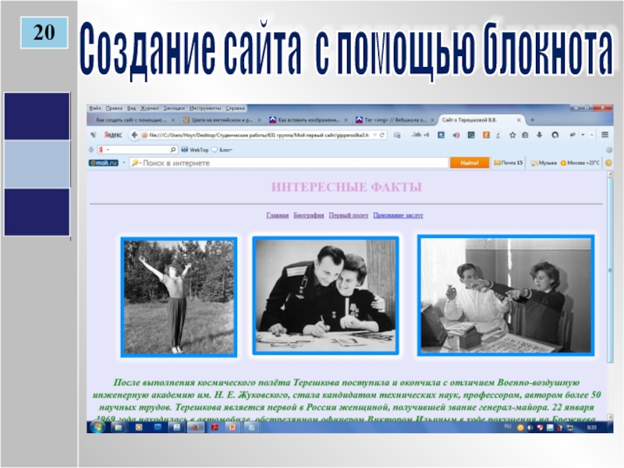
Task: Click the photo of woman in the forest
Action: pyautogui.click(x=179, y=297)
